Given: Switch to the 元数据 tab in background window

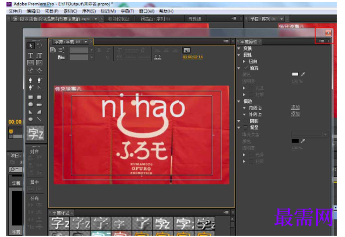Looking at the screenshot, I should (x=194, y=19).
